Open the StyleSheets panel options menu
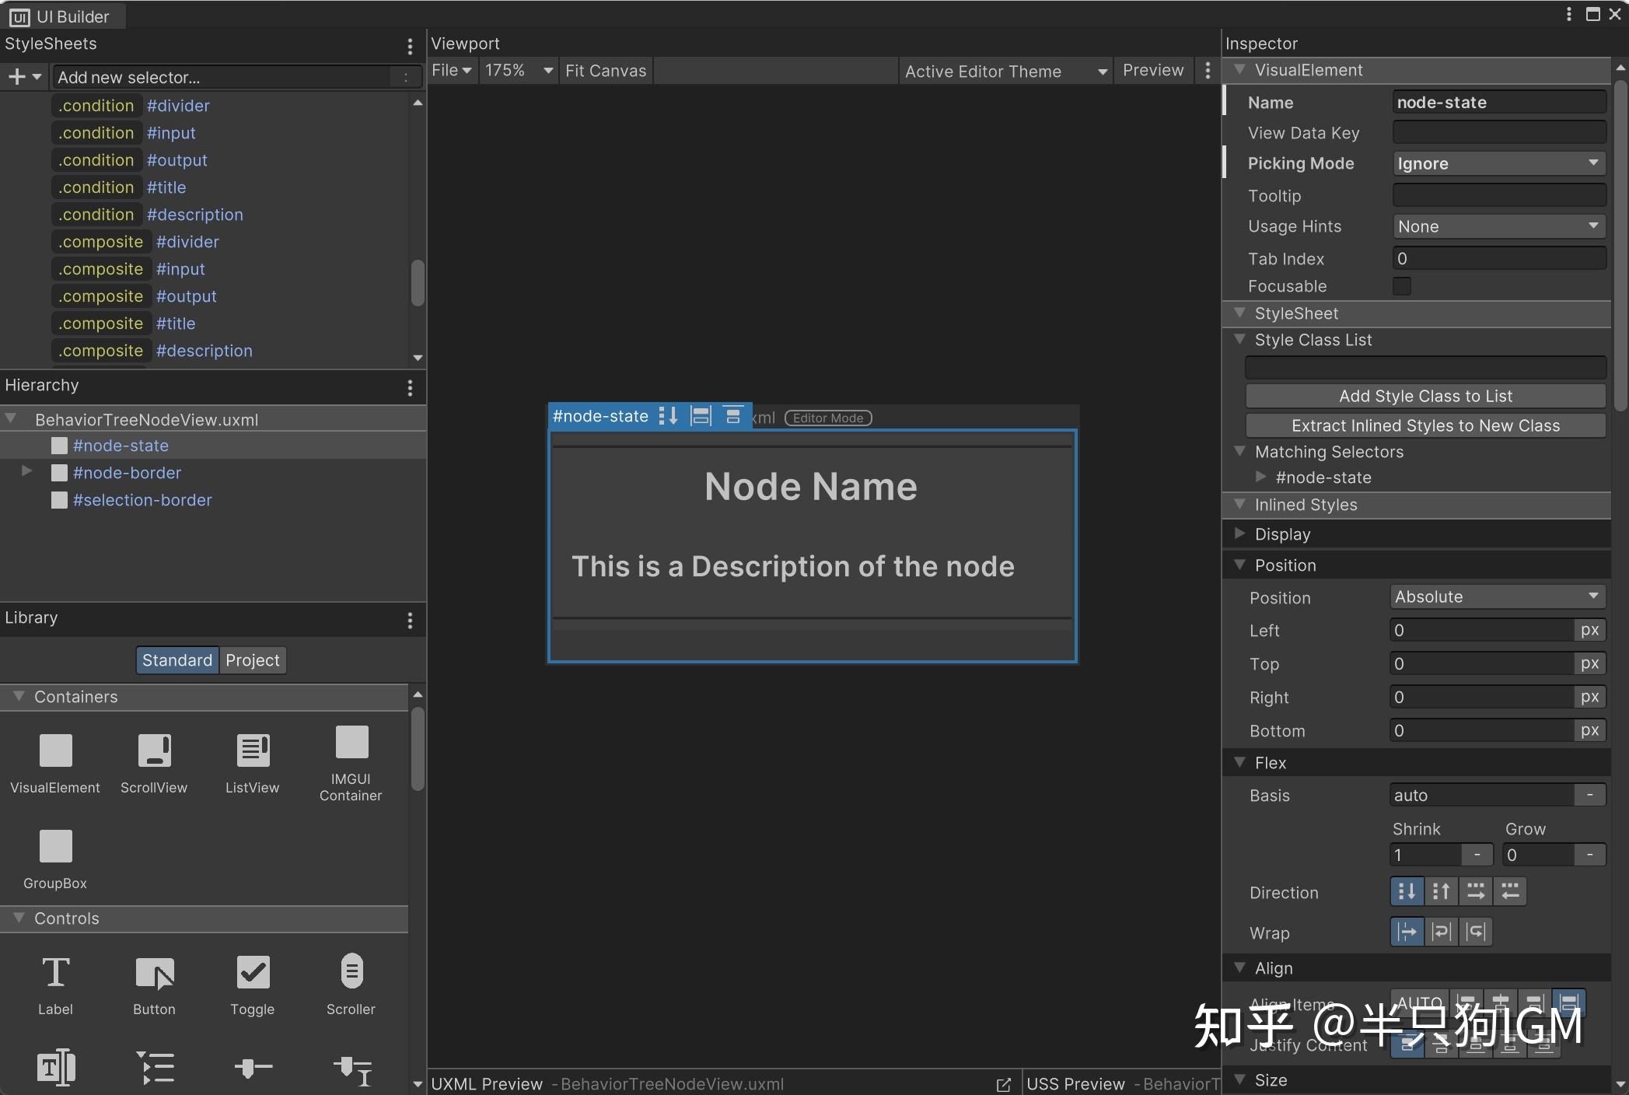Viewport: 1629px width, 1095px height. click(x=410, y=47)
